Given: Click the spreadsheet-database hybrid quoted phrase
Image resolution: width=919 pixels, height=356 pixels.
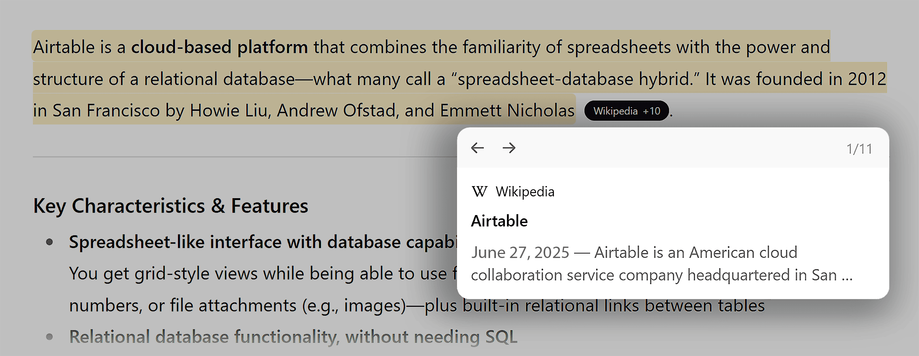Looking at the screenshot, I should coord(575,79).
